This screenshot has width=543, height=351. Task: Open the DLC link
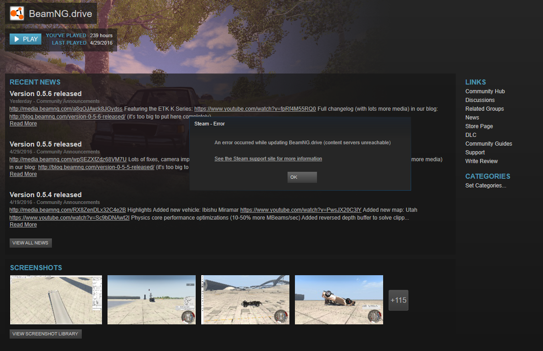point(470,135)
